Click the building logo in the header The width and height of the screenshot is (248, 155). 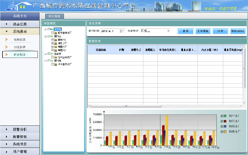(x=17, y=6)
